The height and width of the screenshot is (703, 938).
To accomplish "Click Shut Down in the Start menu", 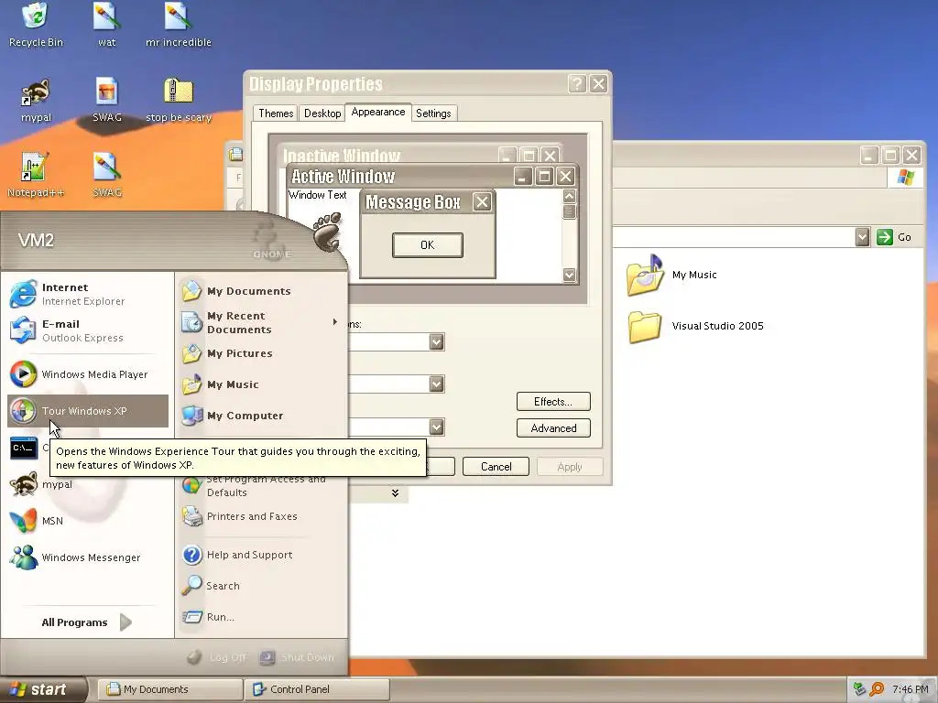I will 298,657.
